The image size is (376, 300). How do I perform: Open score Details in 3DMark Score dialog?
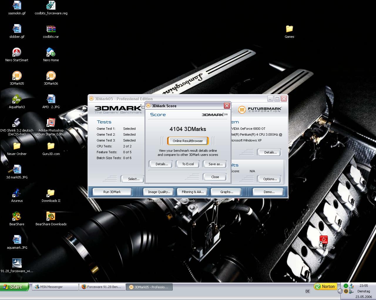tap(162, 164)
